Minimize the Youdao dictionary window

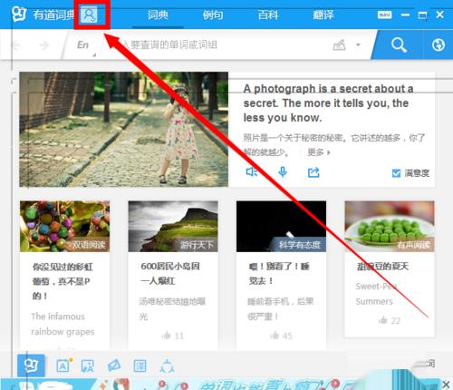point(405,15)
